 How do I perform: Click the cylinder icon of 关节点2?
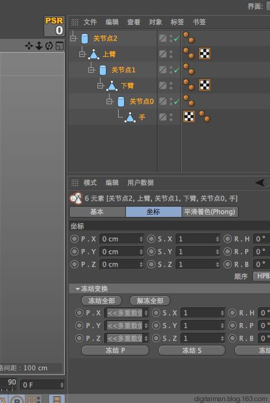coord(85,39)
